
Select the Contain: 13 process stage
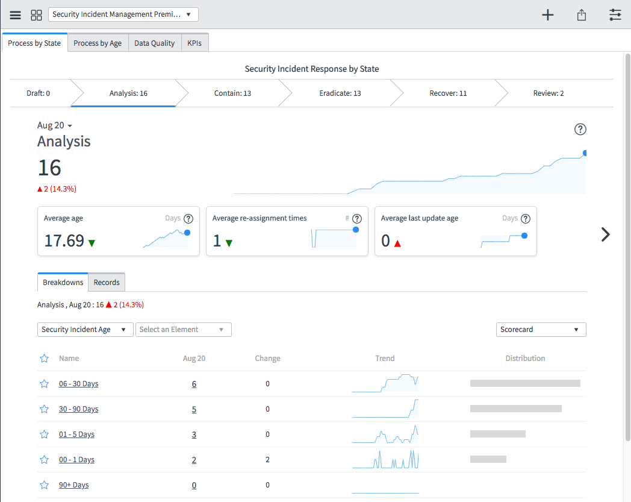pos(232,93)
